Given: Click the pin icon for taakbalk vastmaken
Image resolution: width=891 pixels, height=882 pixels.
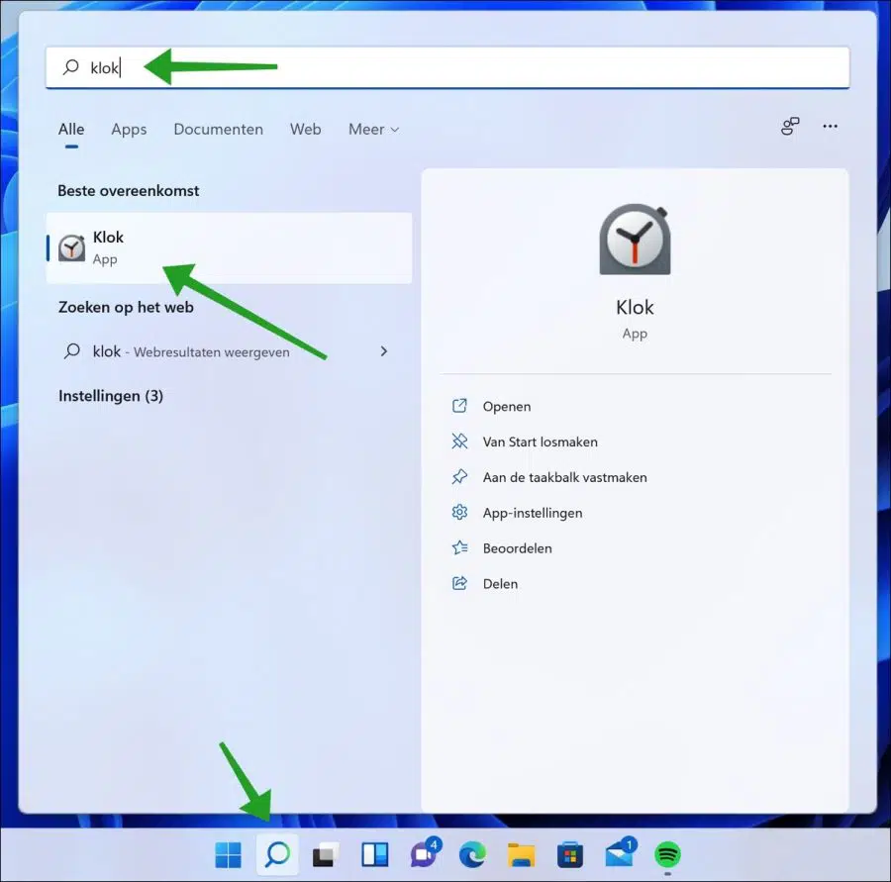Looking at the screenshot, I should coord(459,477).
